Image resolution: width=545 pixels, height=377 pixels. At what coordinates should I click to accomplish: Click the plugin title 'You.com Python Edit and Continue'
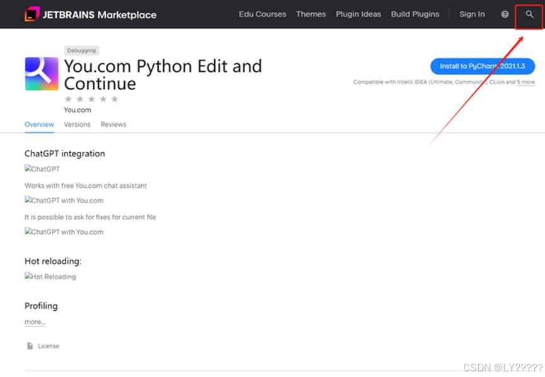point(163,75)
